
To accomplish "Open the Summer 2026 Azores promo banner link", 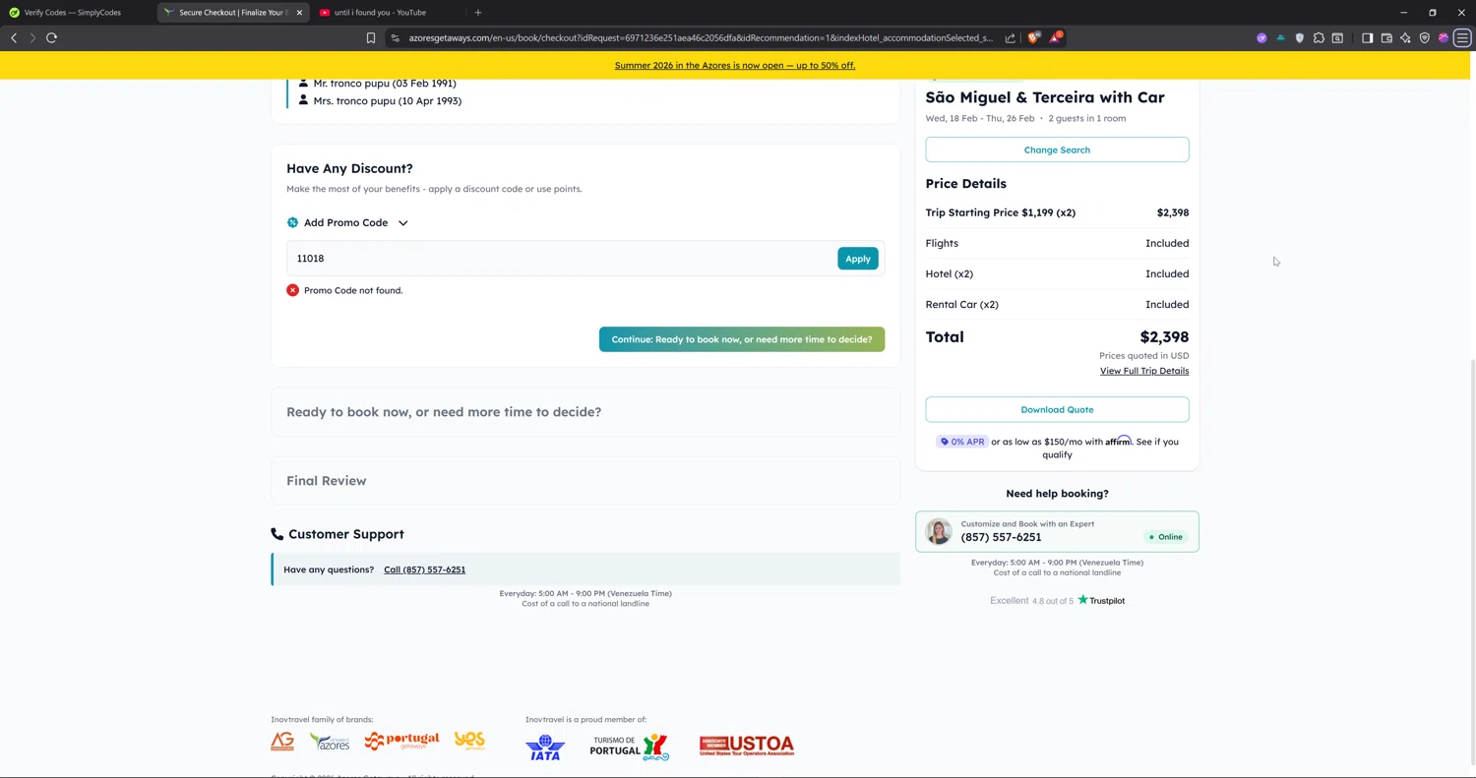I will tap(735, 65).
